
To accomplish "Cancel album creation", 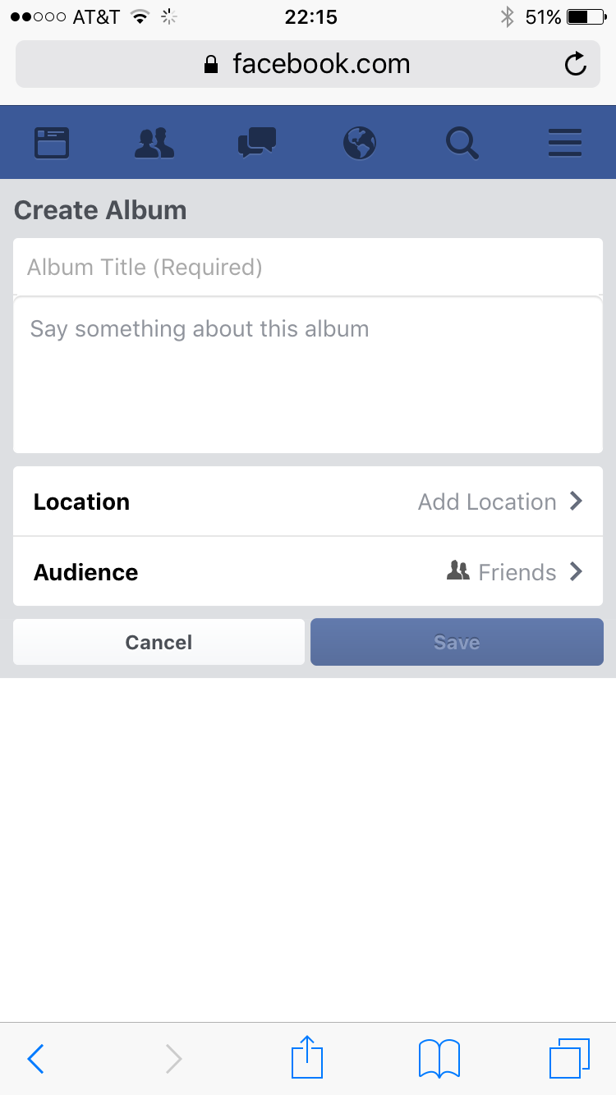I will (x=159, y=642).
